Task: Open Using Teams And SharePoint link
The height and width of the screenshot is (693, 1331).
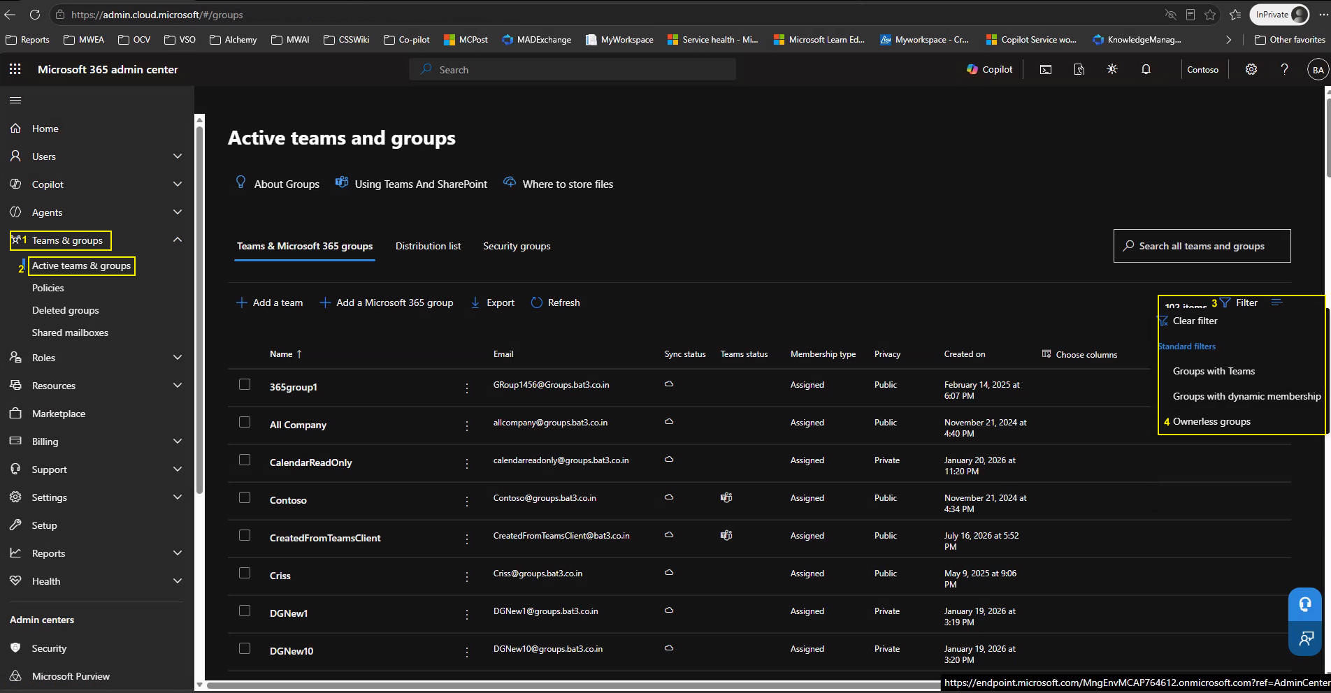Action: click(412, 184)
